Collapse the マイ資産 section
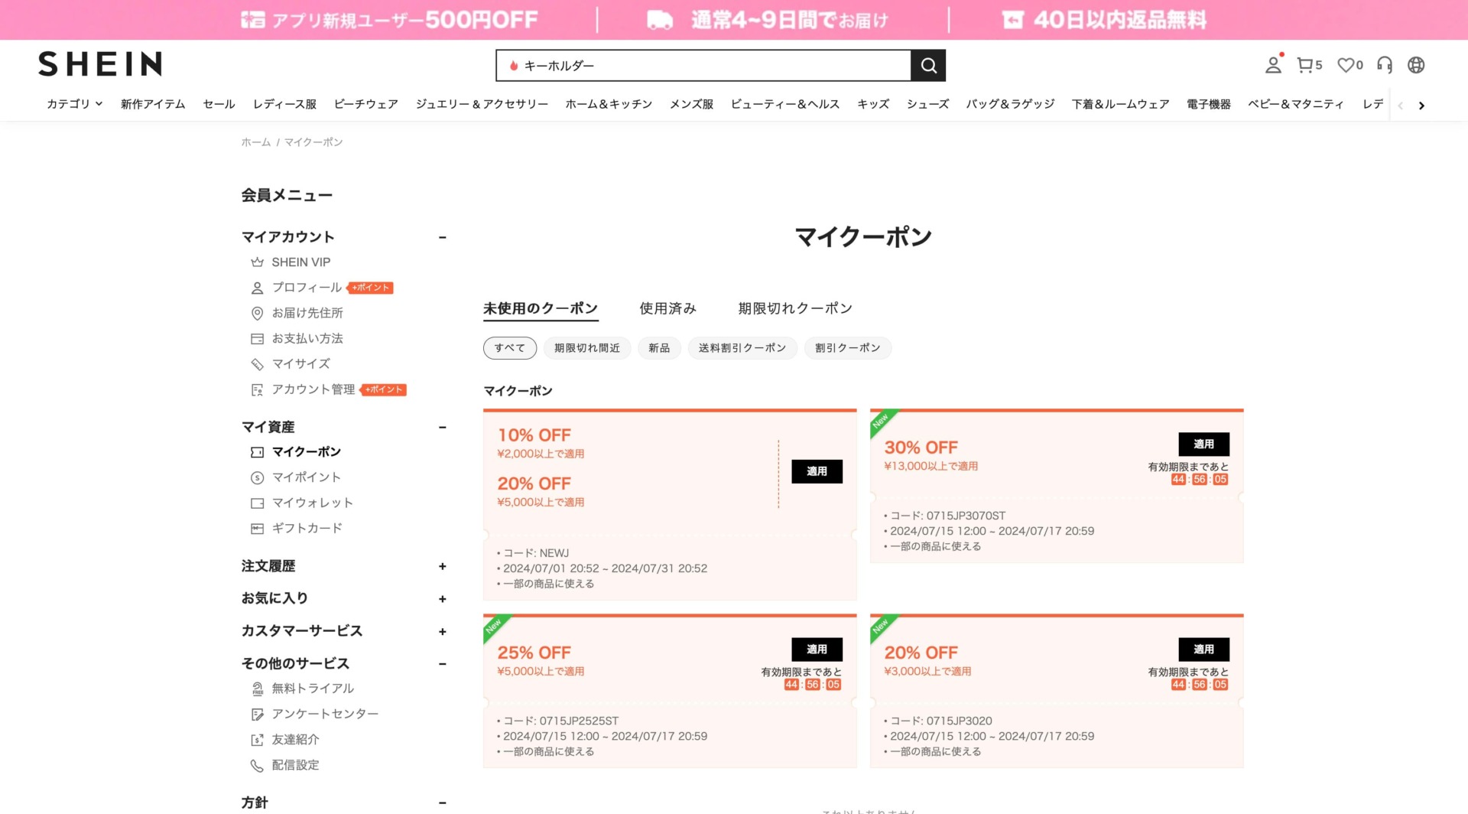 442,427
